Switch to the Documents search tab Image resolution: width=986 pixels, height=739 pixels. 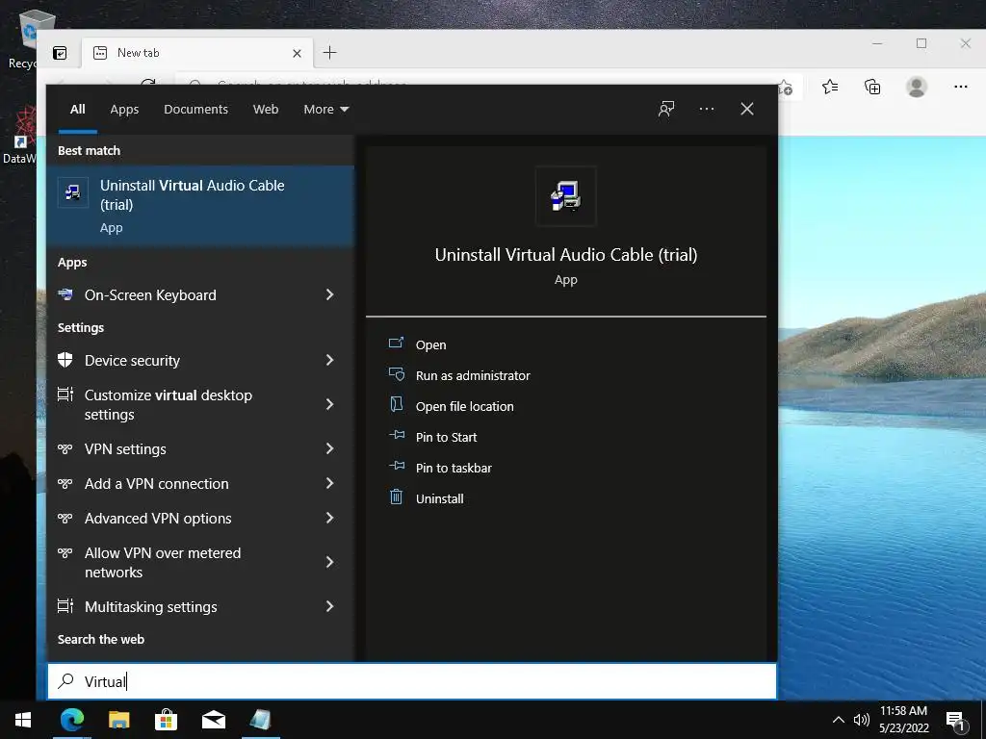click(x=195, y=110)
